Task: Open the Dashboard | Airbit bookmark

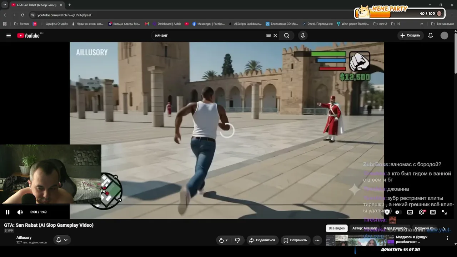Action: tap(166, 24)
